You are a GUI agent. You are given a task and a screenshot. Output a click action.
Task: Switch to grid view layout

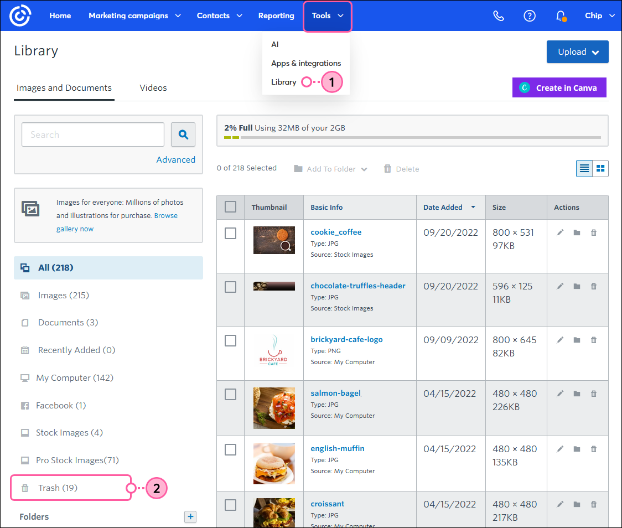[x=600, y=169]
